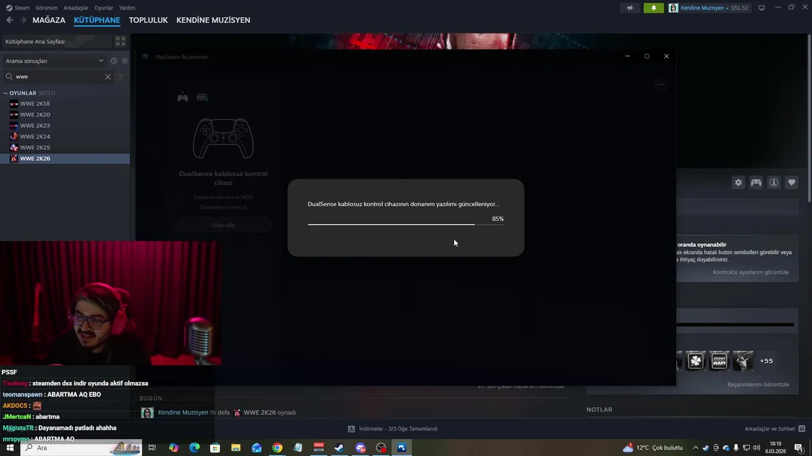Open Microsoft Edge from taskbar
Viewport: 812px width, 456px height.
pyautogui.click(x=194, y=448)
